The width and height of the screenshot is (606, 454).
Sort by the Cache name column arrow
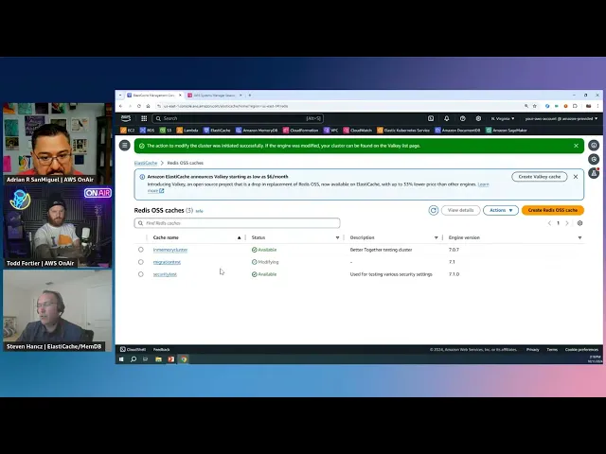tap(239, 237)
